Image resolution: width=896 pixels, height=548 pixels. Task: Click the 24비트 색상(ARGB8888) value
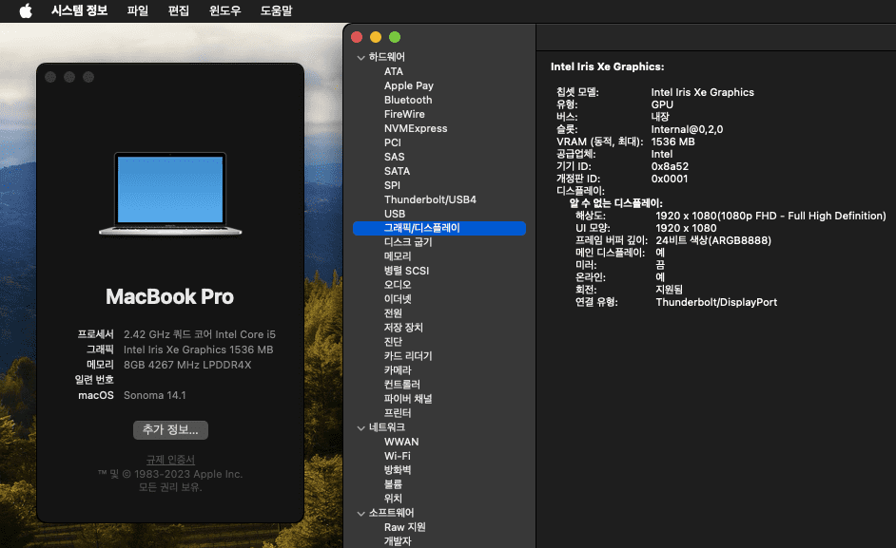click(x=713, y=241)
